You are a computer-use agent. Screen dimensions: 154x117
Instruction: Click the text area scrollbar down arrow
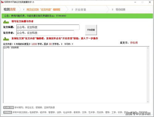click(148, 102)
